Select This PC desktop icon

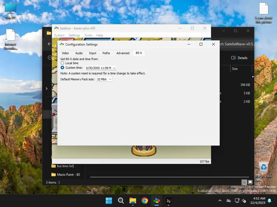coord(11,11)
